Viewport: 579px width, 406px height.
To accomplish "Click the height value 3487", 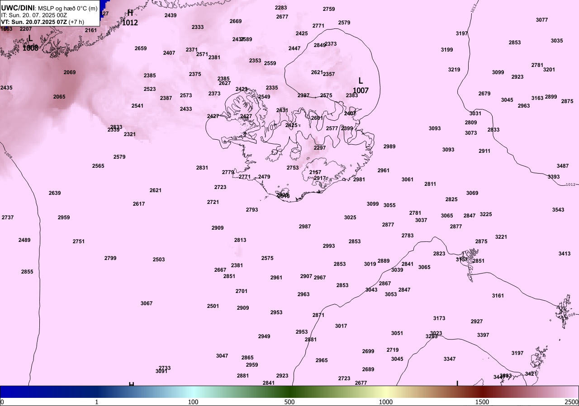I will pyautogui.click(x=563, y=166).
